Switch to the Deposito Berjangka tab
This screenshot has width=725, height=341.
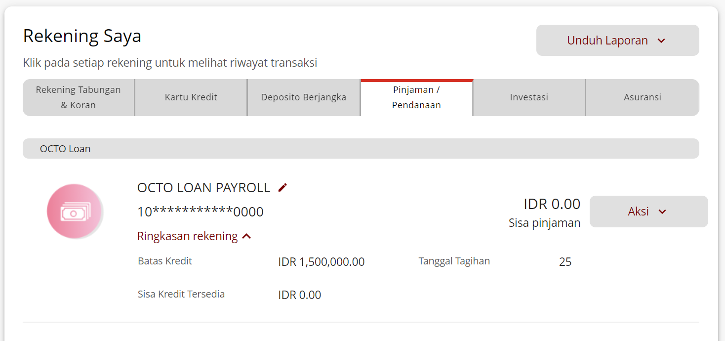303,97
